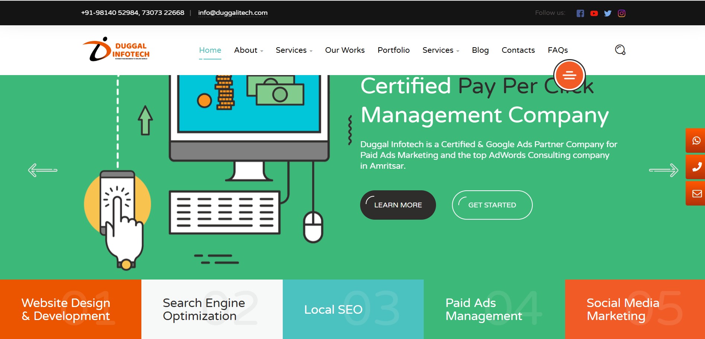This screenshot has width=705, height=339.
Task: Expand the first Services dropdown menu
Action: coord(294,50)
